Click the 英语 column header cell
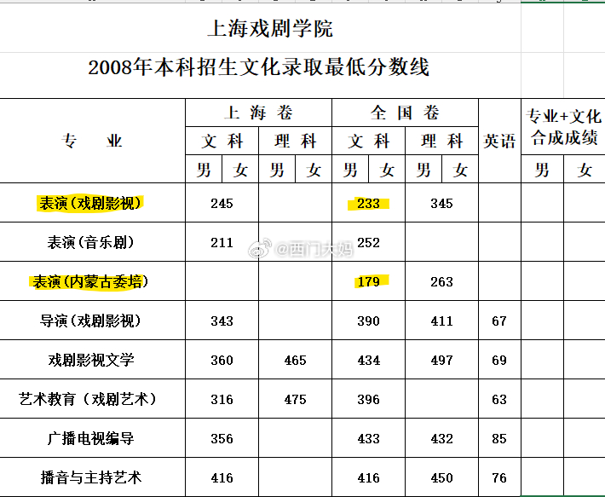Screen dimensions: 605x497 tap(499, 141)
